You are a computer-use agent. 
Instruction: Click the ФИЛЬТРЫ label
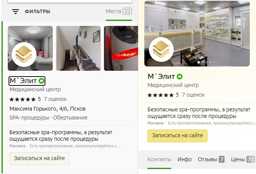click(37, 12)
